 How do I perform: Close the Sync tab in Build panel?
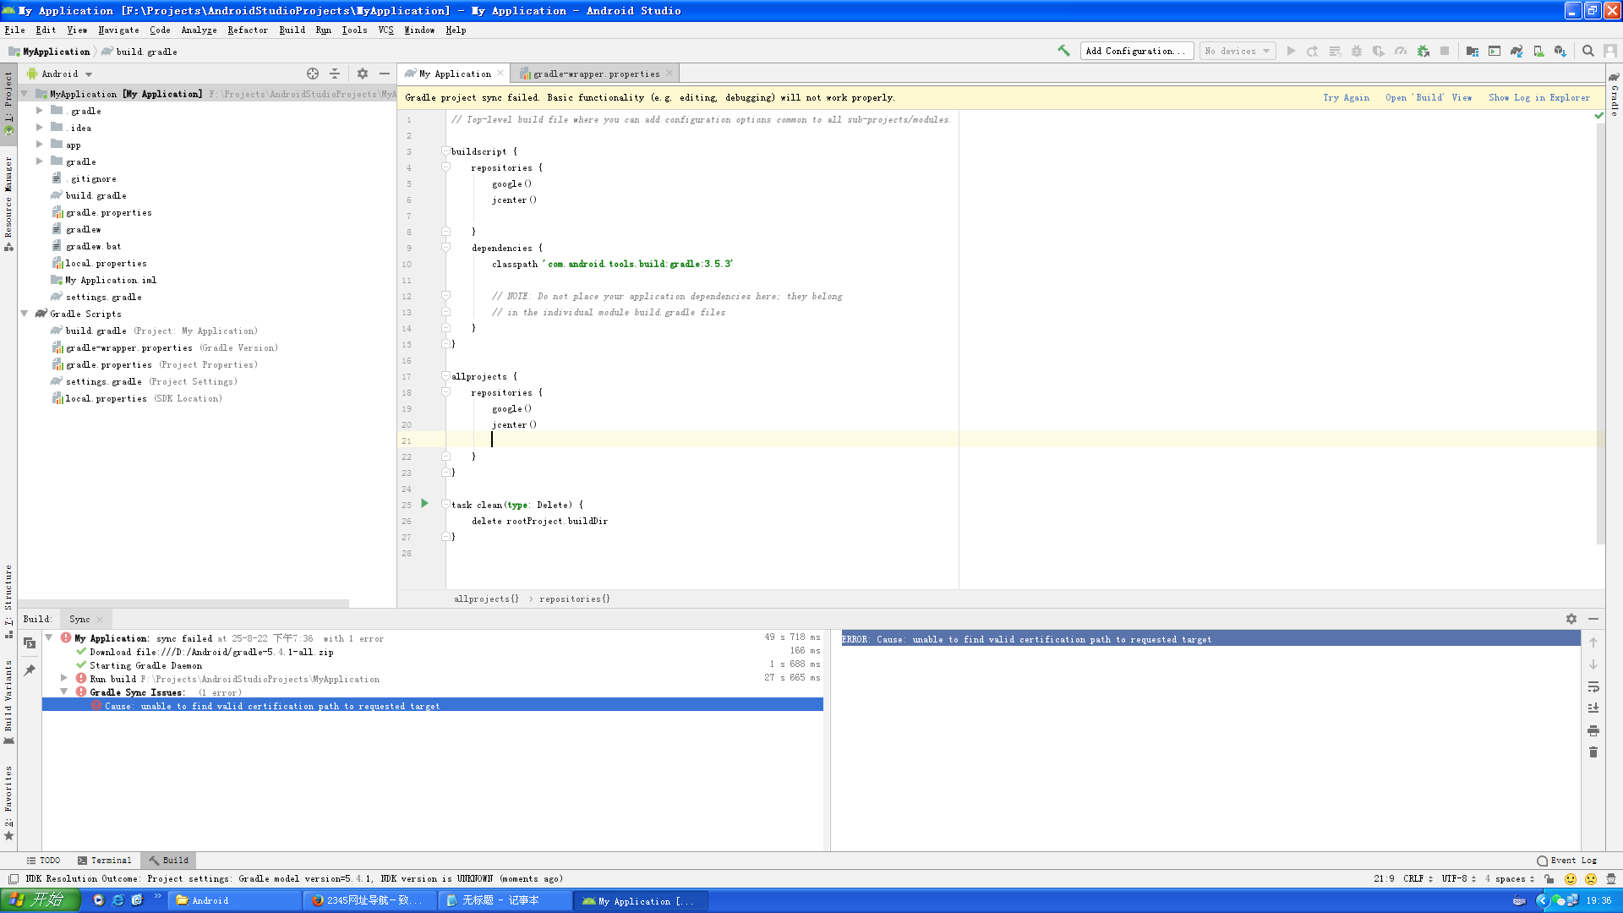click(100, 620)
